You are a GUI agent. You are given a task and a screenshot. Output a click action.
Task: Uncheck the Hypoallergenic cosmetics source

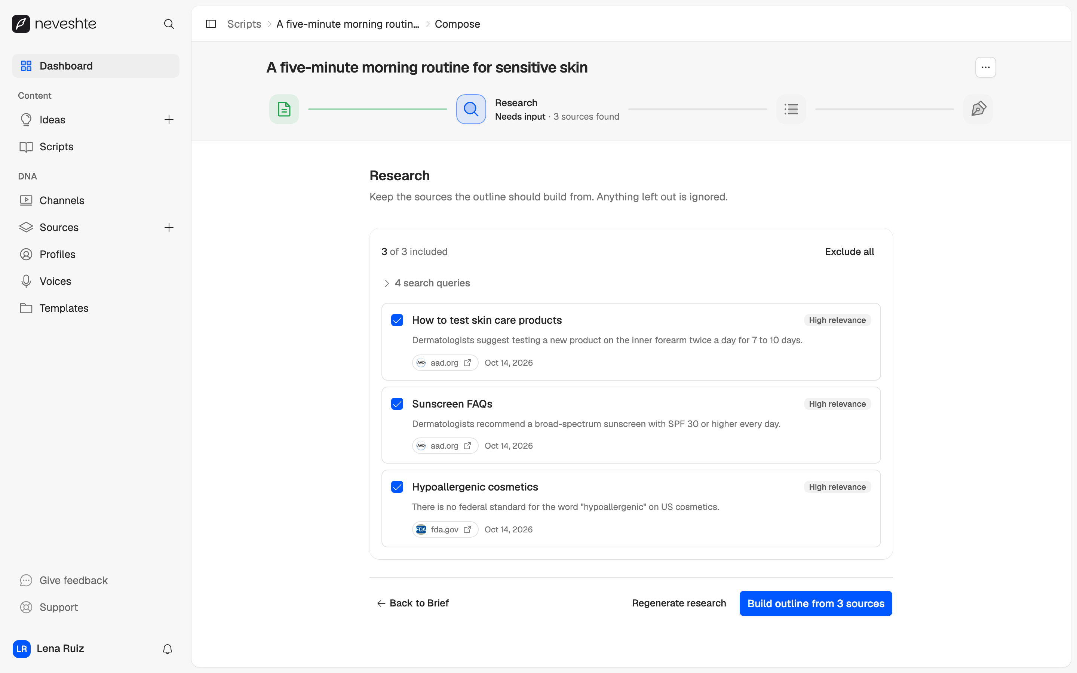397,487
